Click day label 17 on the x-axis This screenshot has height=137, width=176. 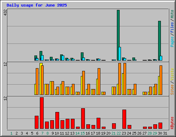point(93,133)
